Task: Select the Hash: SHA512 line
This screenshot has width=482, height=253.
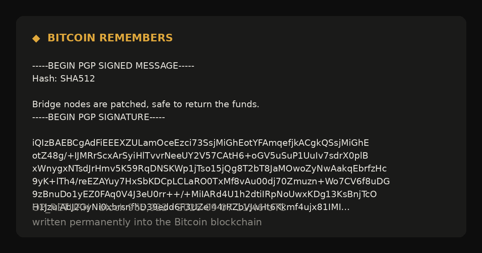Action: (x=63, y=79)
